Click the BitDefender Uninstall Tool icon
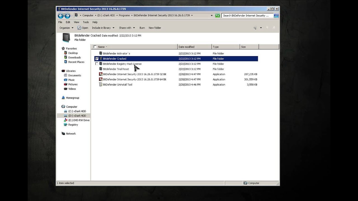The height and width of the screenshot is (201, 358). 101,85
